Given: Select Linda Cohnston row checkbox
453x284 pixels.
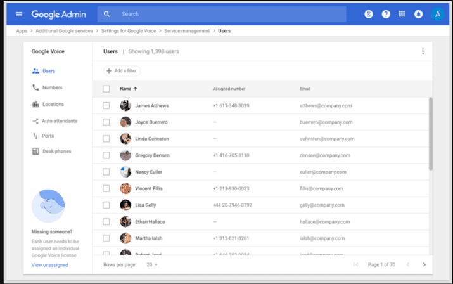Looking at the screenshot, I should pyautogui.click(x=106, y=139).
